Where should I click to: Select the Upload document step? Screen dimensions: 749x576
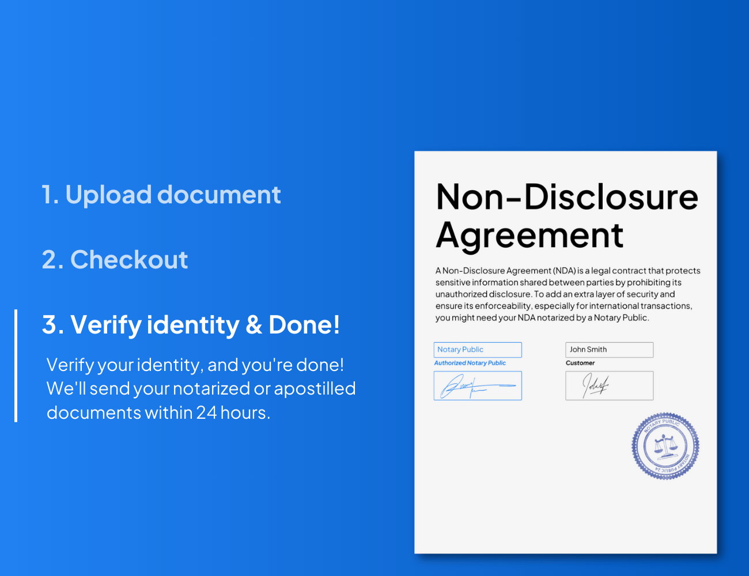161,195
